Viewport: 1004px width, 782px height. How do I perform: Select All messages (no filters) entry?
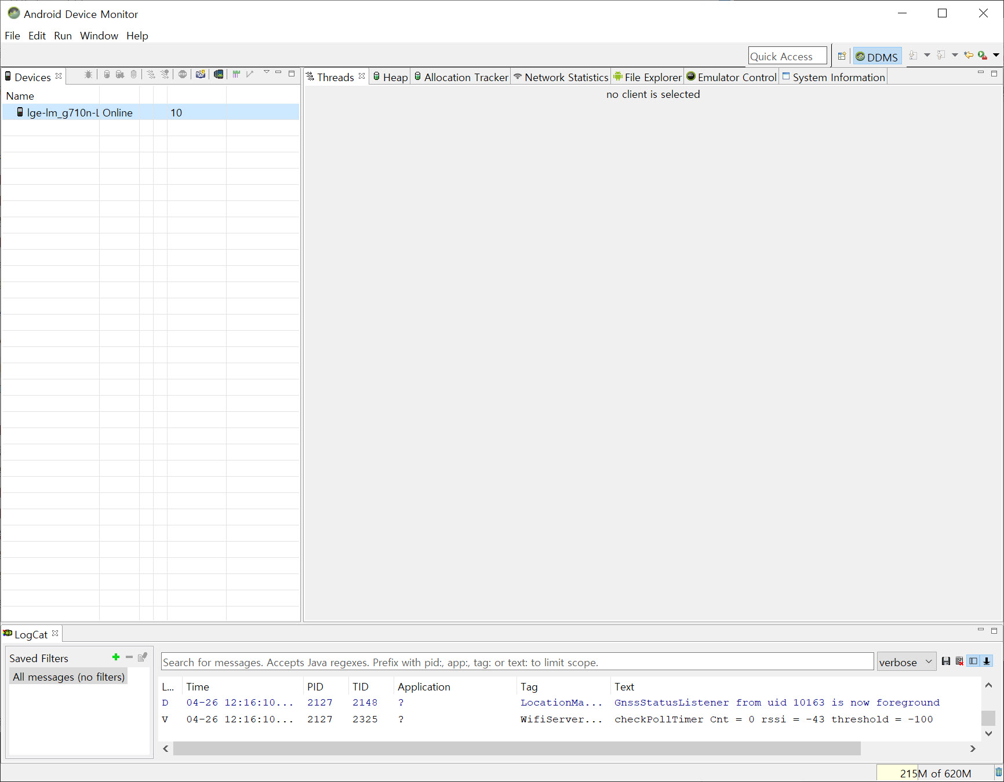[x=68, y=677]
